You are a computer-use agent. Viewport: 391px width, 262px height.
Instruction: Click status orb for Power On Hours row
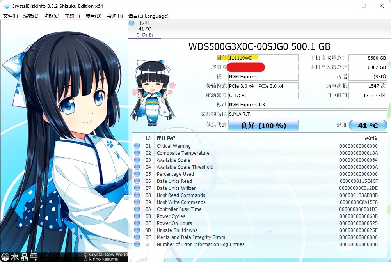pyautogui.click(x=137, y=223)
